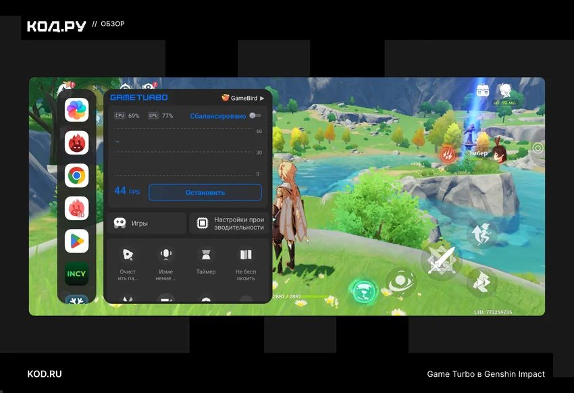Click the КОД.РУ logo
Screen dimensions: 574x393
point(57,26)
